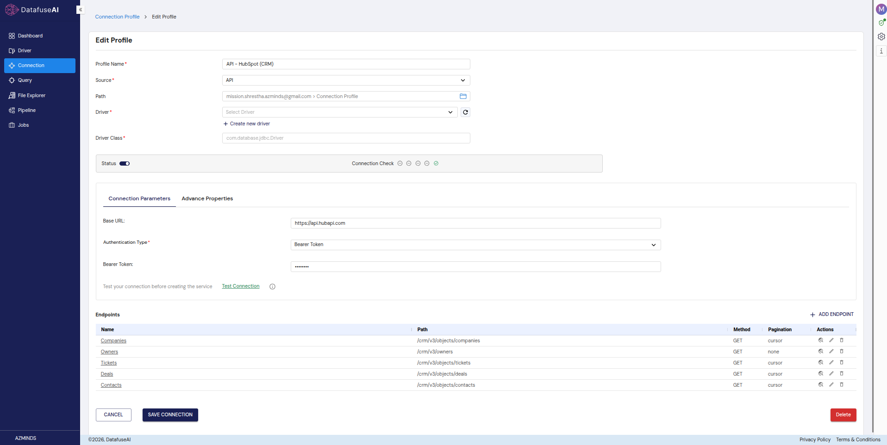Click Add Endpoint
This screenshot has width=887, height=445.
pos(832,315)
